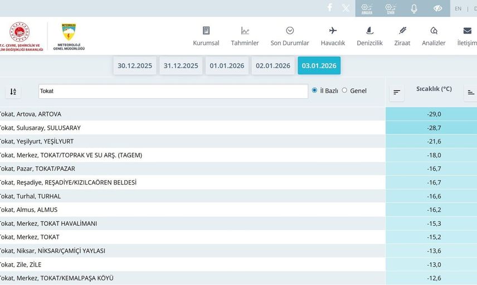Open the Havacılık section
The width and height of the screenshot is (477, 285).
point(333,36)
